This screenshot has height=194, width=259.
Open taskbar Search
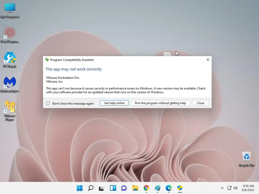[x=91, y=188]
